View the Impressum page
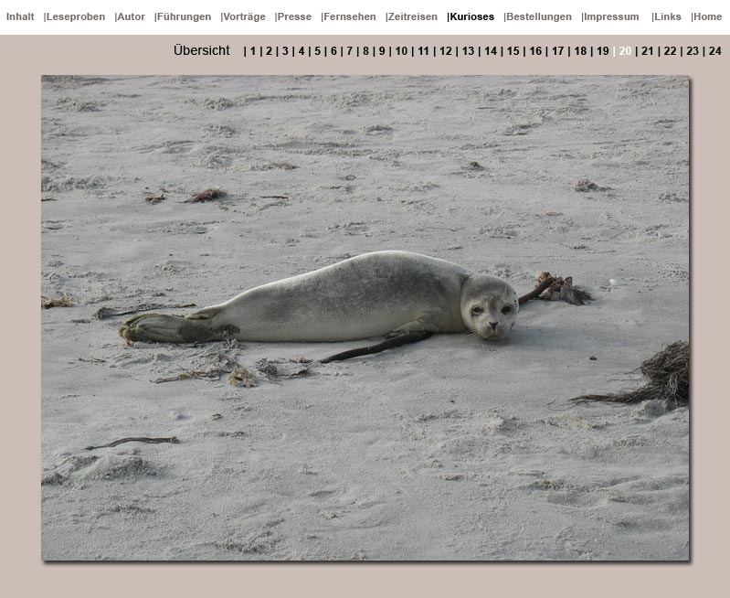This screenshot has width=730, height=598. (x=611, y=16)
